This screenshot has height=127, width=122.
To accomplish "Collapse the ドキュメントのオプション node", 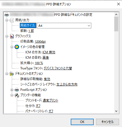I will pyautogui.click(x=7, y=74).
